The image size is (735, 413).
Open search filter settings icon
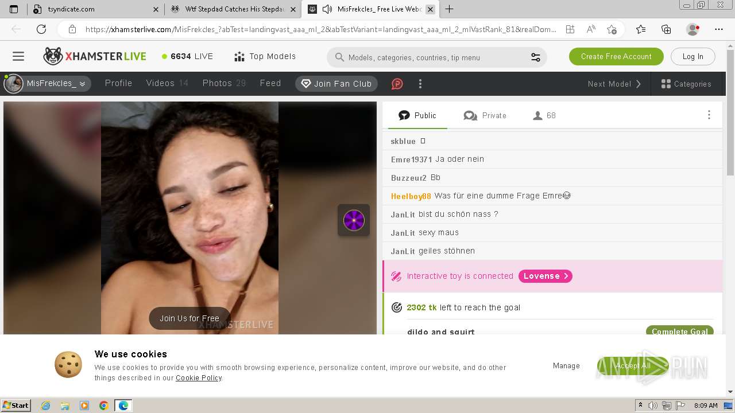(535, 57)
